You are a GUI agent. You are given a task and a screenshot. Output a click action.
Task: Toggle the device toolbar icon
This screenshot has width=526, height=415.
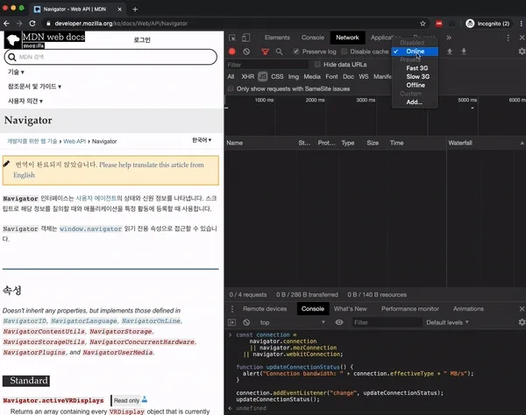[x=245, y=38]
